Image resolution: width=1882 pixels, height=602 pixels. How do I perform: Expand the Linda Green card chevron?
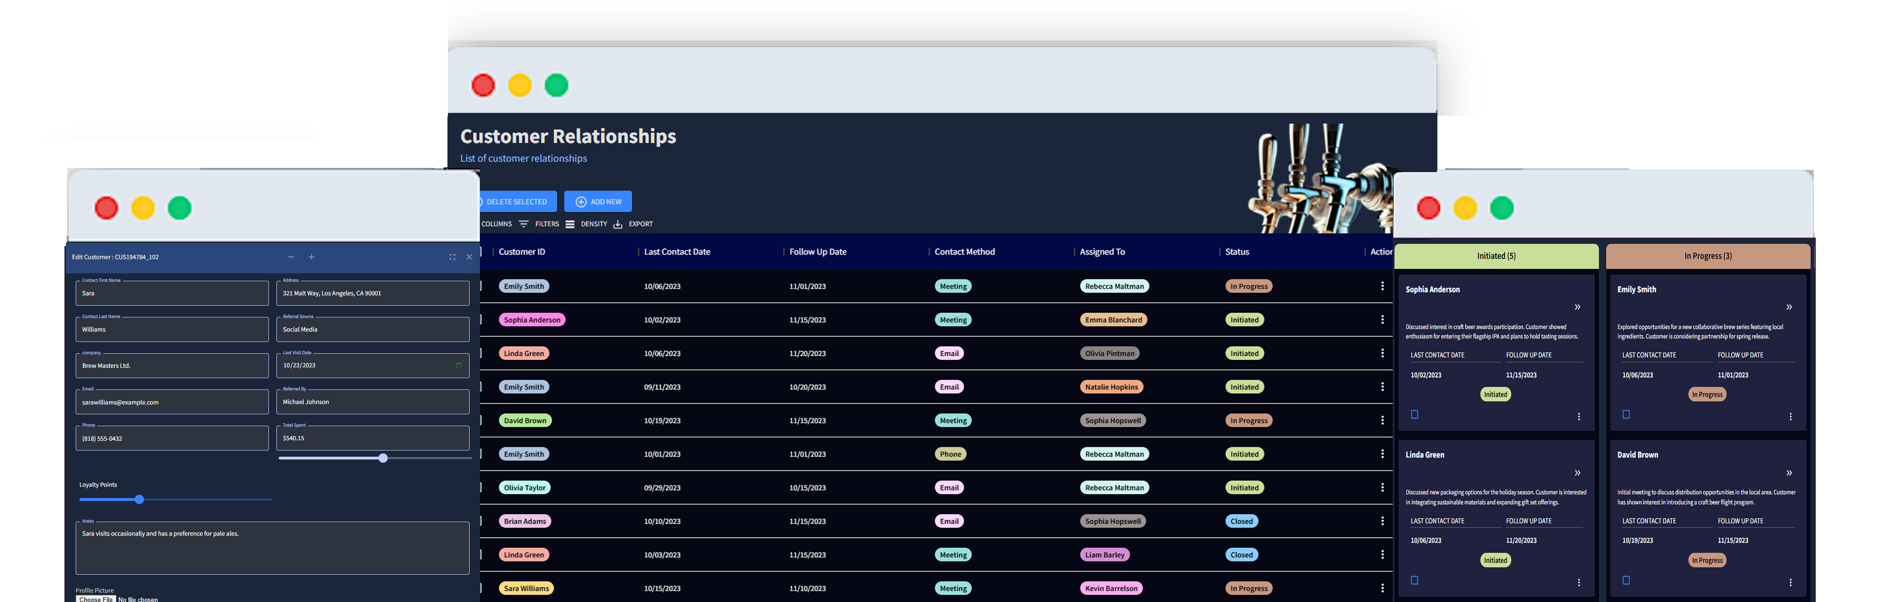tap(1577, 473)
